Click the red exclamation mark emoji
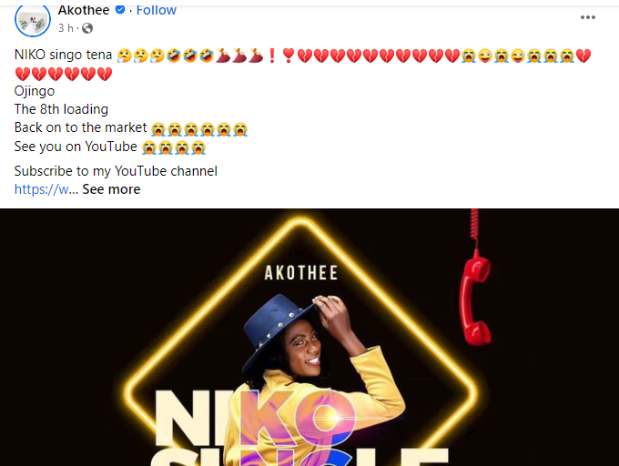Viewport: 619px width, 466px height. pyautogui.click(x=271, y=56)
